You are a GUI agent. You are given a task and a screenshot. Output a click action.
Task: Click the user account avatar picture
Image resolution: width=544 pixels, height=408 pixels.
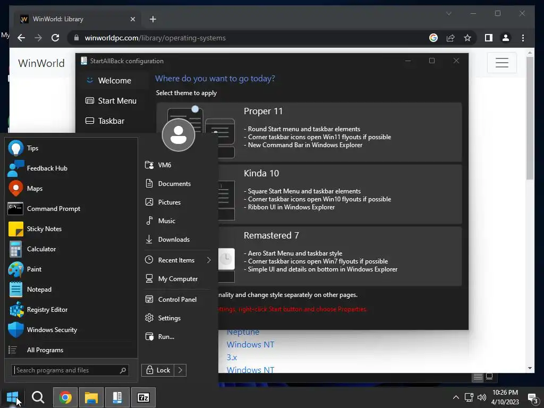pos(178,135)
